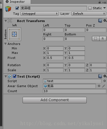Toggle blueprint mode dotted-rectangle button
107x129 pixels.
click(96, 39)
